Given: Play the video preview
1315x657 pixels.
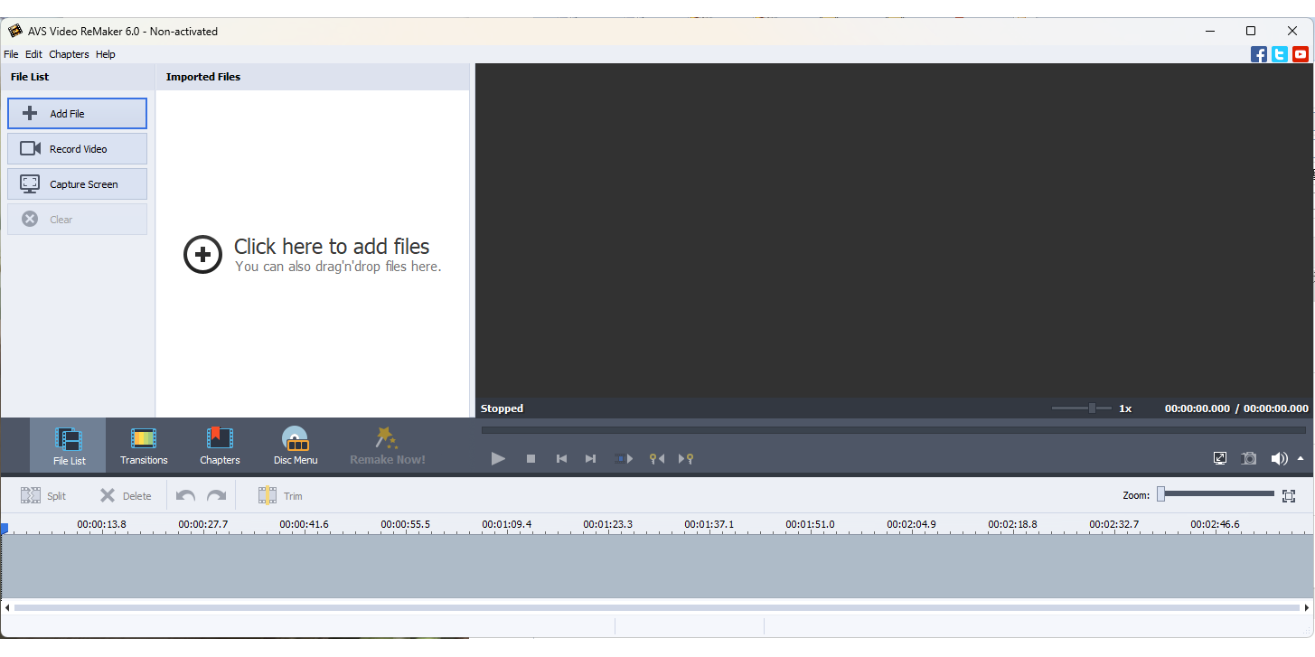Looking at the screenshot, I should point(498,458).
